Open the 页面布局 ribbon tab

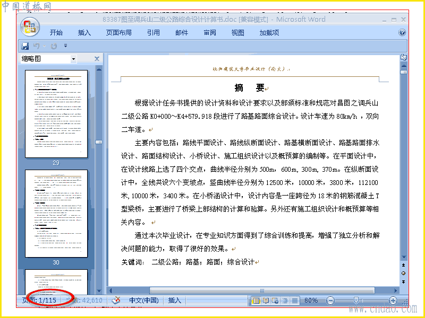coord(118,33)
